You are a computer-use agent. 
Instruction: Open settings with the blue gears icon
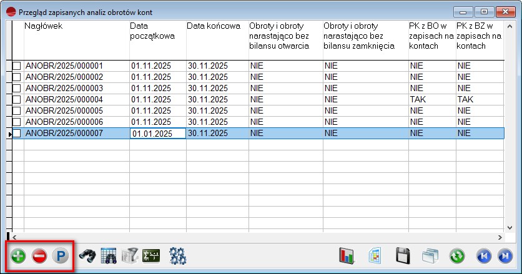click(179, 256)
